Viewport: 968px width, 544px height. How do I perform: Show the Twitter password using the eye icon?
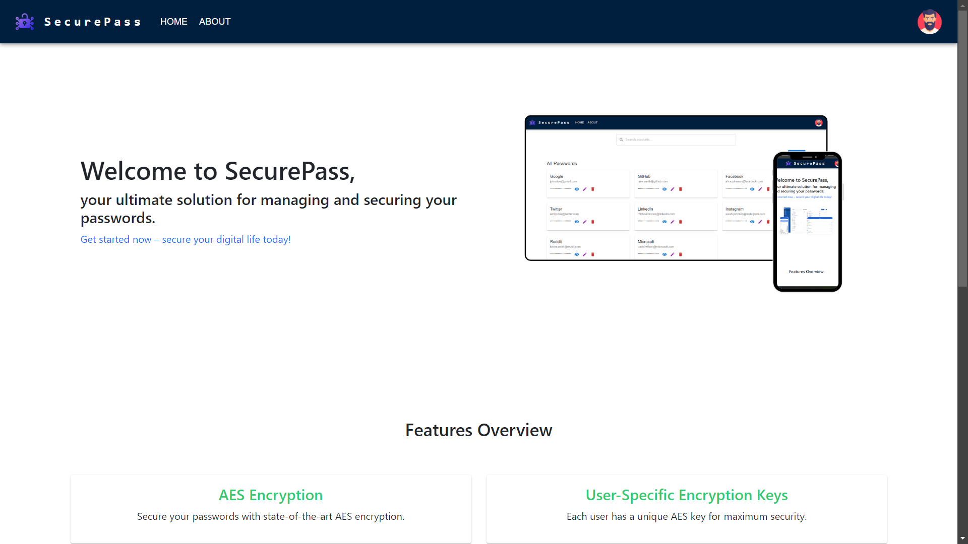(577, 222)
